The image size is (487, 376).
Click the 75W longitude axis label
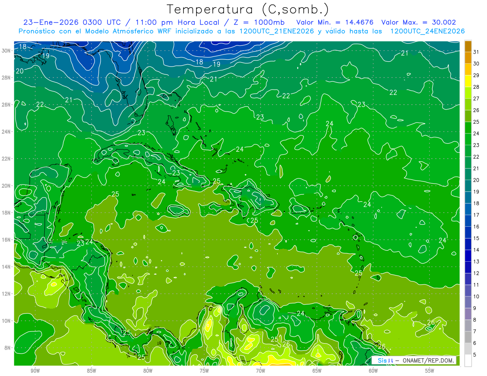tap(204, 370)
